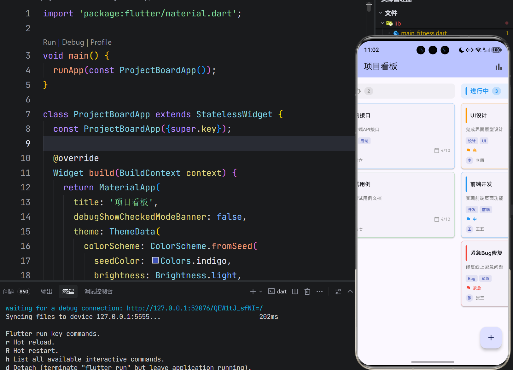
Task: Click the Debug code lens link
Action: pos(73,42)
